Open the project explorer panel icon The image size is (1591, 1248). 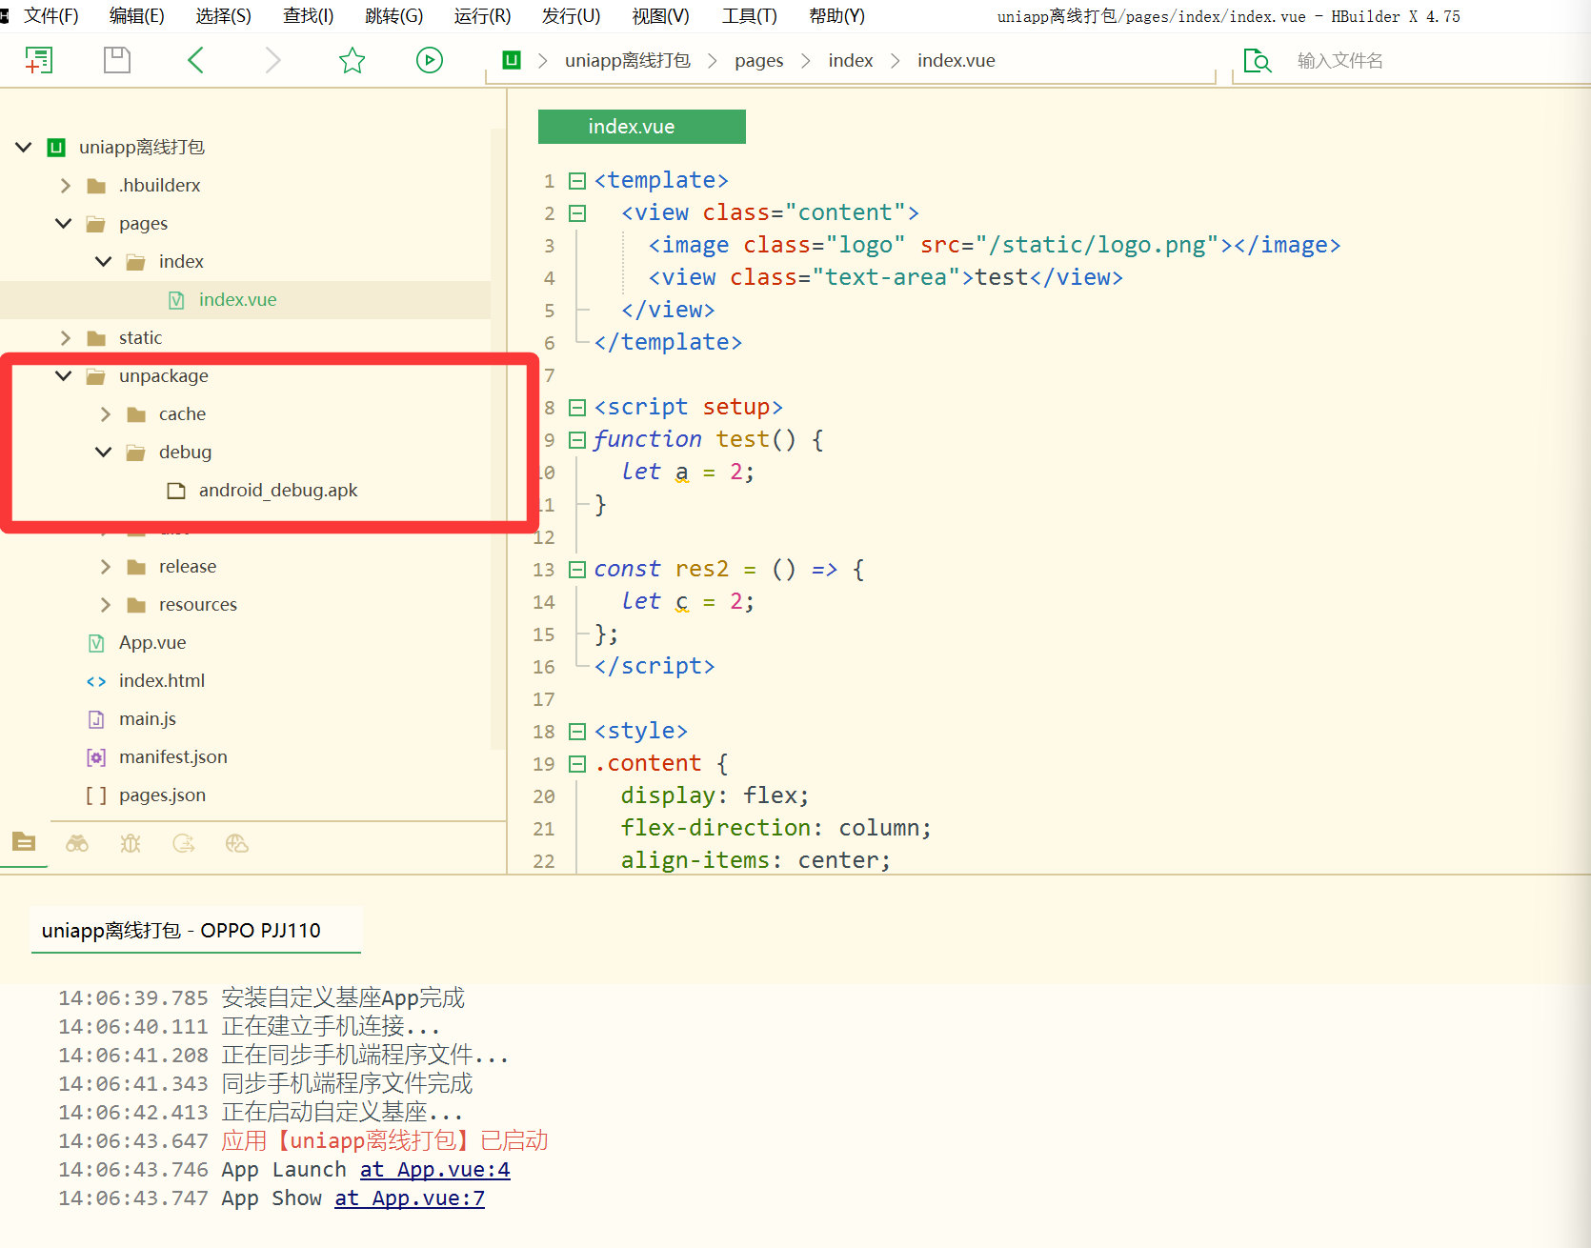tap(24, 842)
